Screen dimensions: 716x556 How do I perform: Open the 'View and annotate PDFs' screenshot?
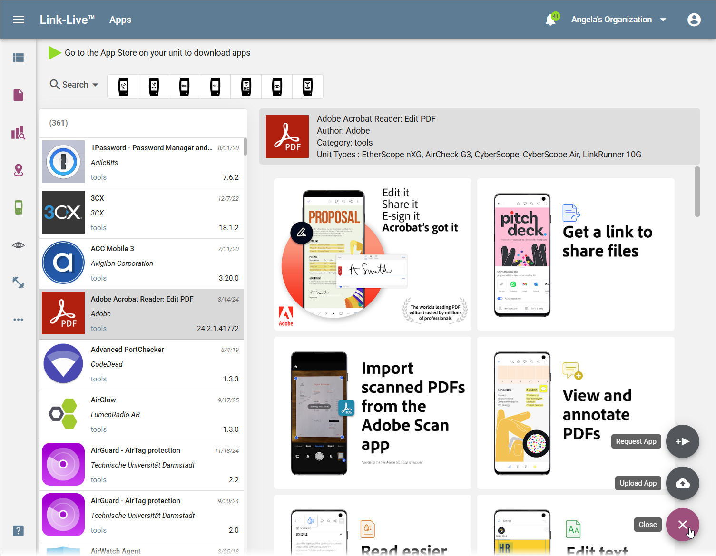point(576,413)
